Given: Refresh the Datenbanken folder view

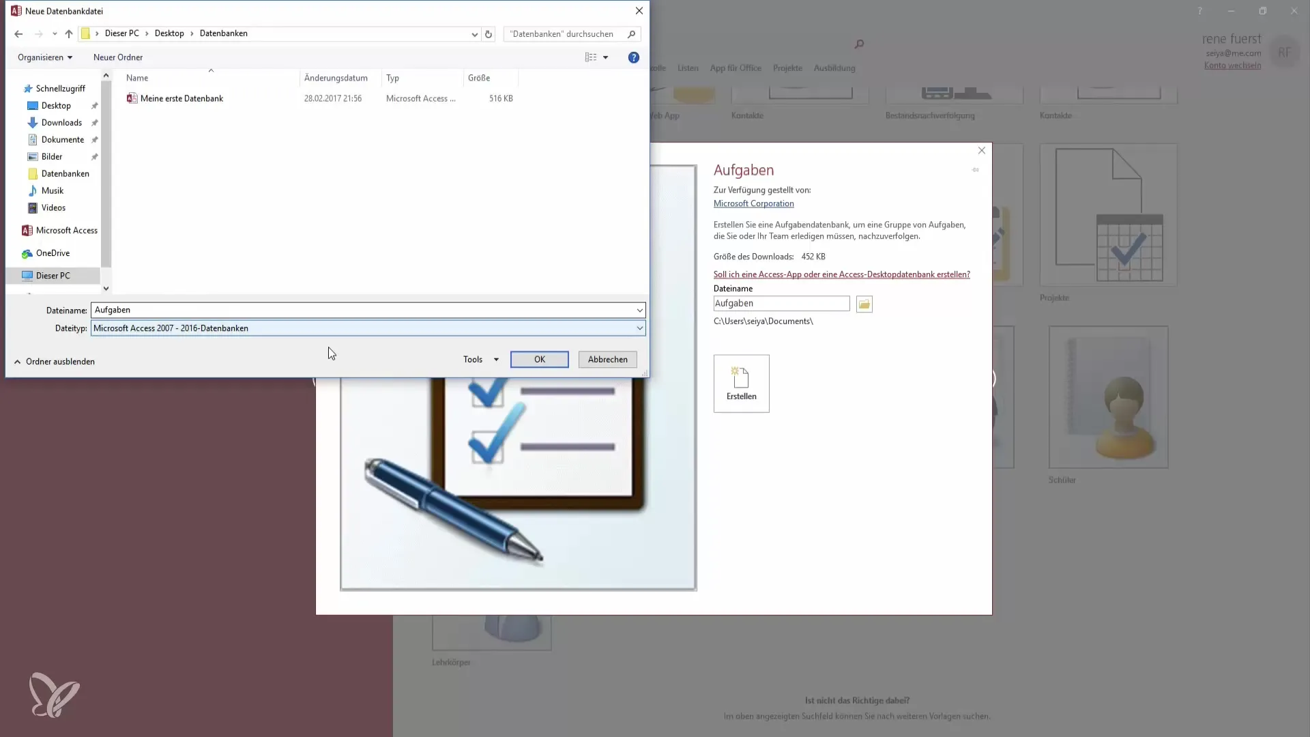Looking at the screenshot, I should [x=489, y=34].
